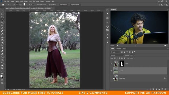The image size is (169, 95).
Task: Select the Lasso tool
Action: [x=2, y=17]
